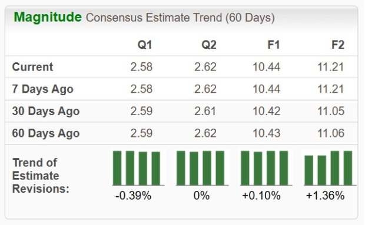
Task: Click the 60 Days Ago row label
Action: pos(46,133)
